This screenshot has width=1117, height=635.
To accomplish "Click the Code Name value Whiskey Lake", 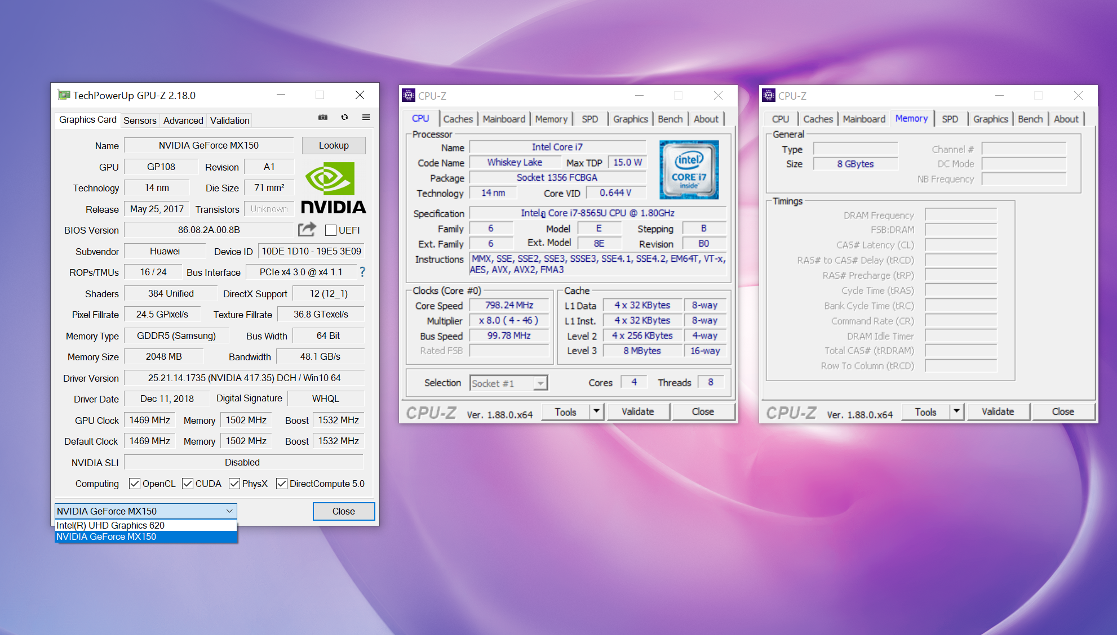I will point(515,162).
